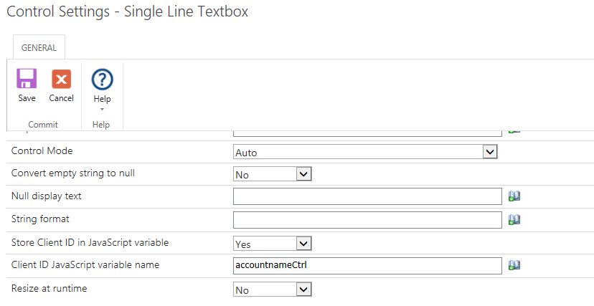Open the Store Client ID in JavaScript variable dropdown
The height and width of the screenshot is (306, 594).
[x=273, y=244]
